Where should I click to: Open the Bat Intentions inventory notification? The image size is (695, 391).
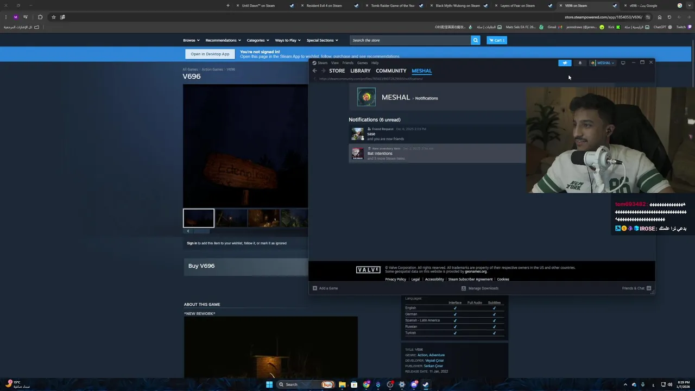pyautogui.click(x=437, y=153)
